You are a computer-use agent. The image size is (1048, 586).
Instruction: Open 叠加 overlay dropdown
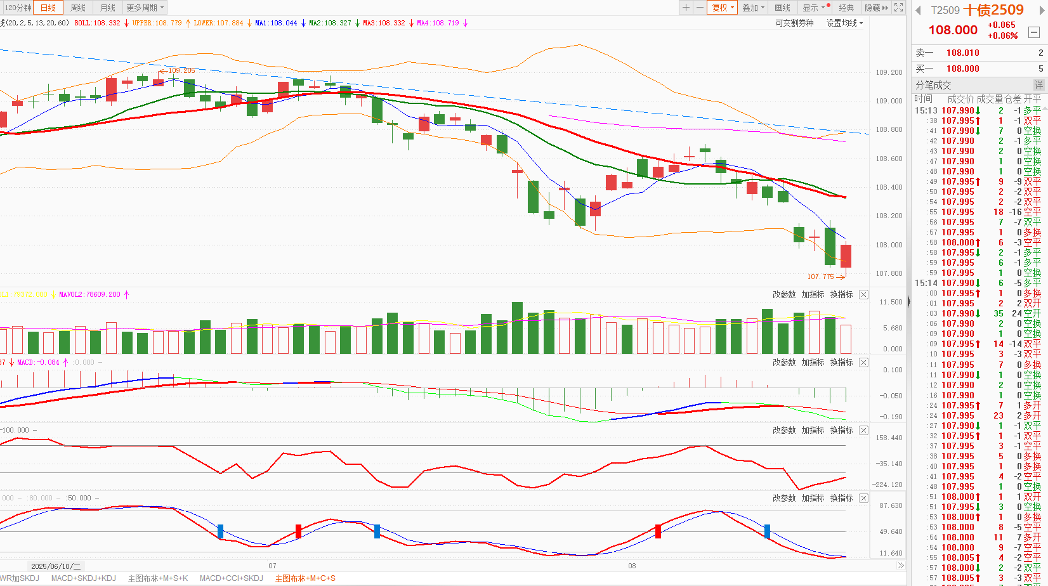click(x=754, y=8)
